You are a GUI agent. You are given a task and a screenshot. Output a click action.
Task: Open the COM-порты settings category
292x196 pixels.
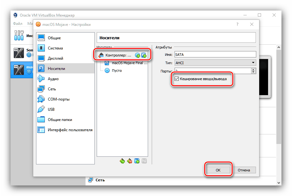(65, 99)
